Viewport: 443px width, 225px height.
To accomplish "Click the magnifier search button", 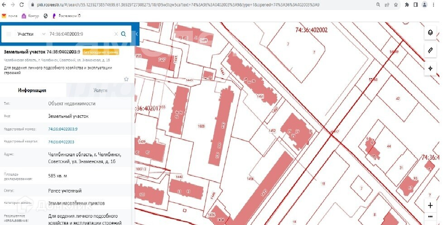I will click(123, 34).
